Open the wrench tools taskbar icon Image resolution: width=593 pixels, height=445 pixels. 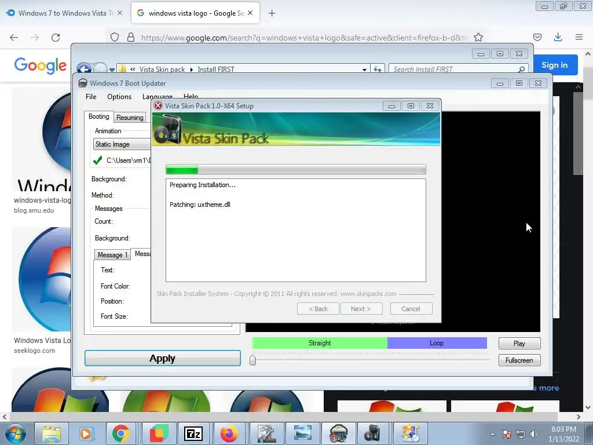266,433
